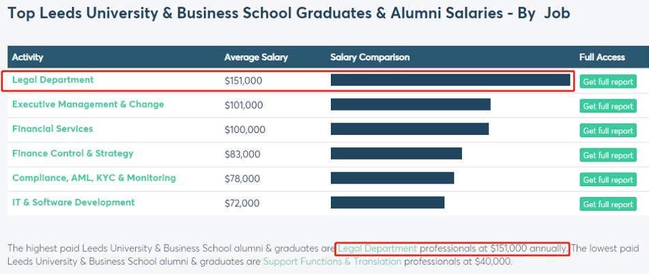Open the Executive Management & Change link
Viewport: 649px width, 274px height.
(88, 105)
